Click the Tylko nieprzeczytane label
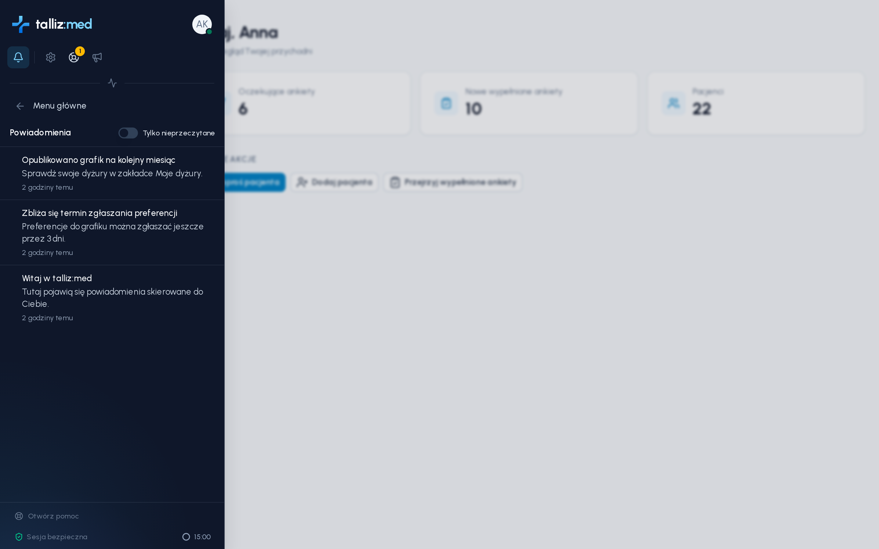 coord(179,133)
